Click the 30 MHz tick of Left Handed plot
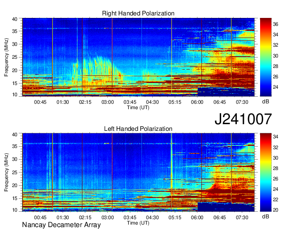The height and width of the screenshot is (230, 283). pyautogui.click(x=15, y=159)
